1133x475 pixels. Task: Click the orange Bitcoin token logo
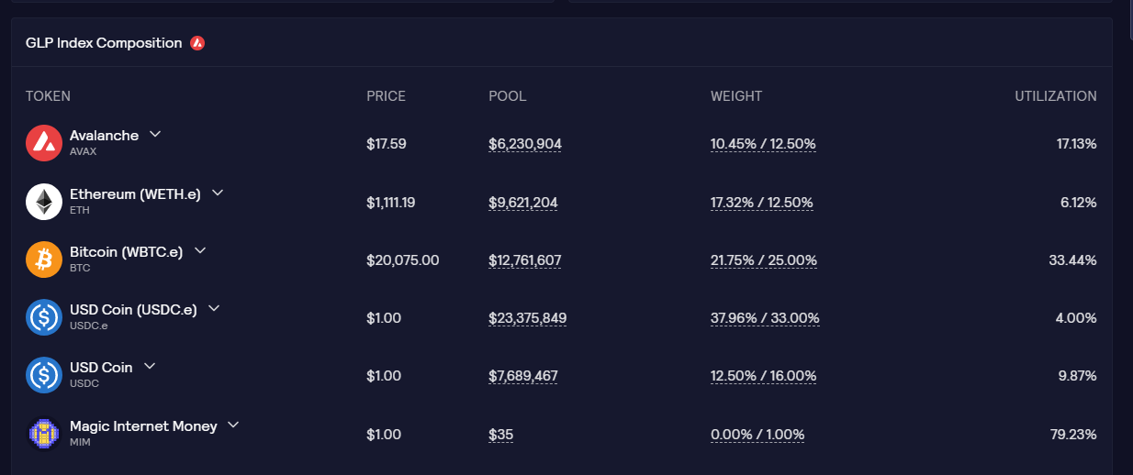[44, 260]
